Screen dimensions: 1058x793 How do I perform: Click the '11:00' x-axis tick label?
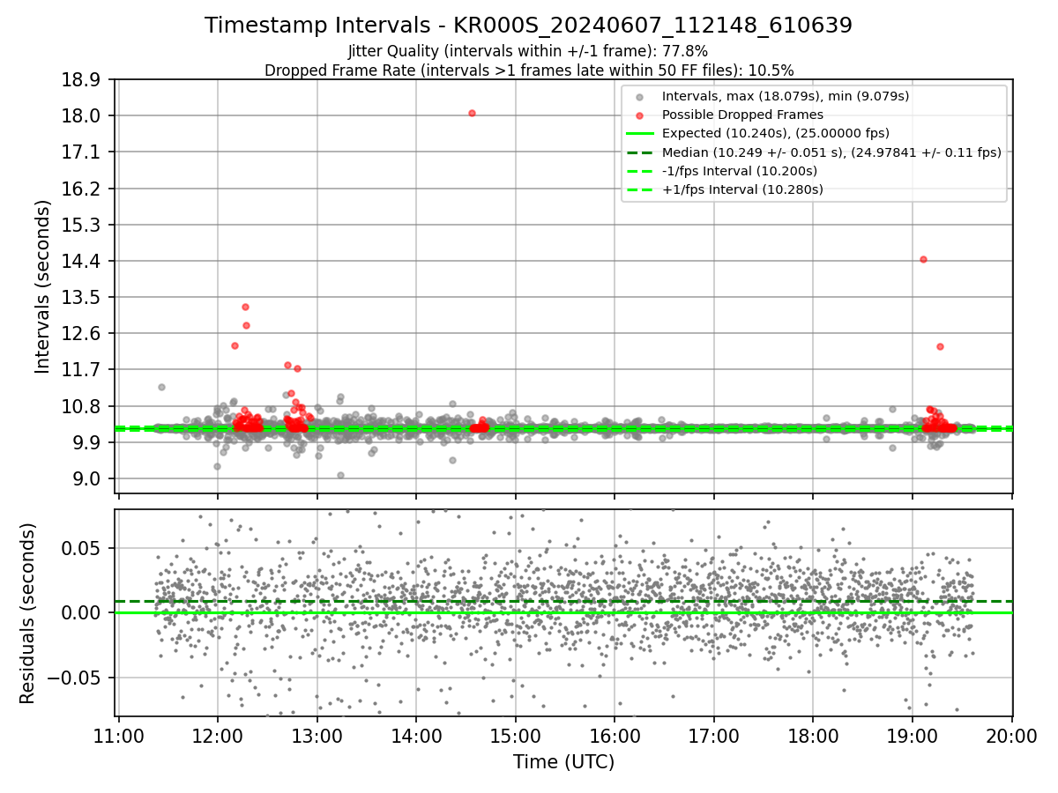tap(119, 737)
